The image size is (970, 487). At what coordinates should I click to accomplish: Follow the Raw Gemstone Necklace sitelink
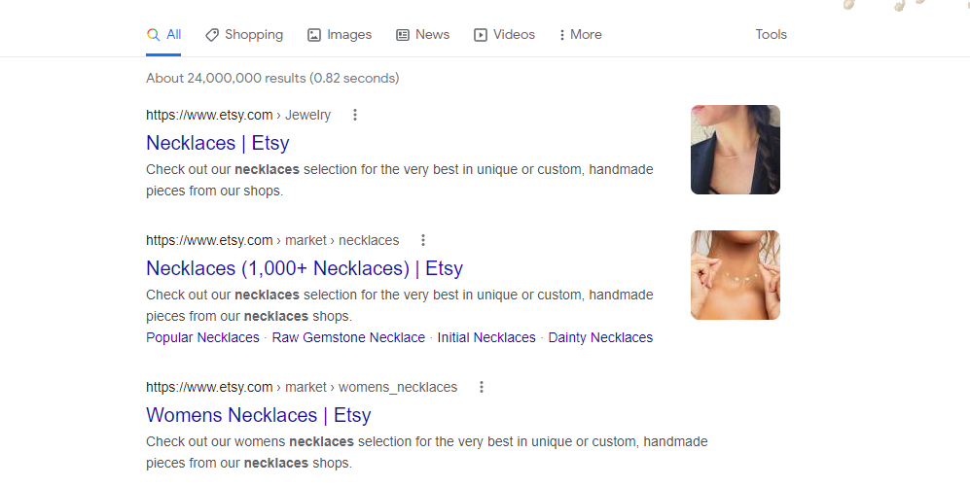(x=348, y=338)
